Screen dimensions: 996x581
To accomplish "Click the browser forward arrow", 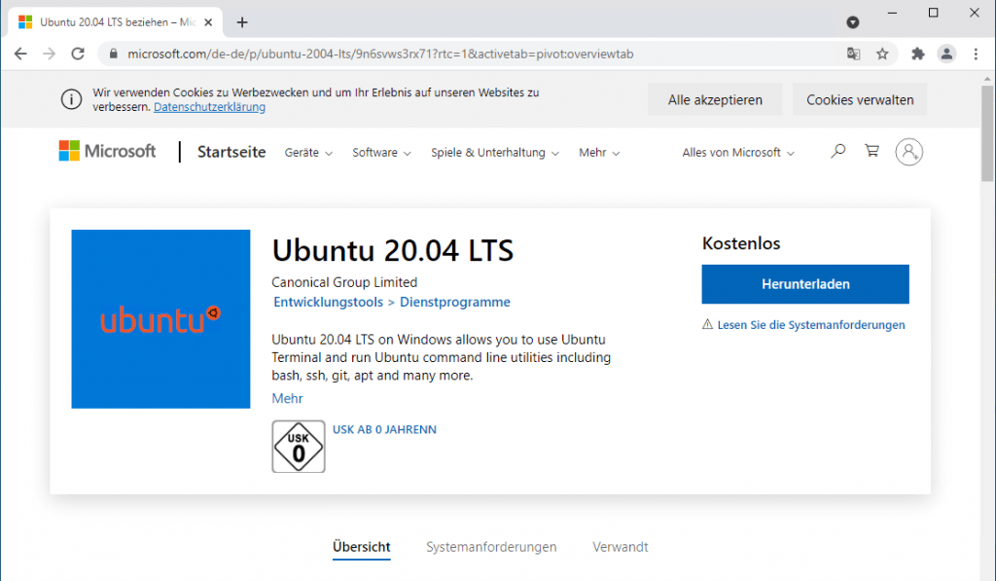I will click(49, 54).
